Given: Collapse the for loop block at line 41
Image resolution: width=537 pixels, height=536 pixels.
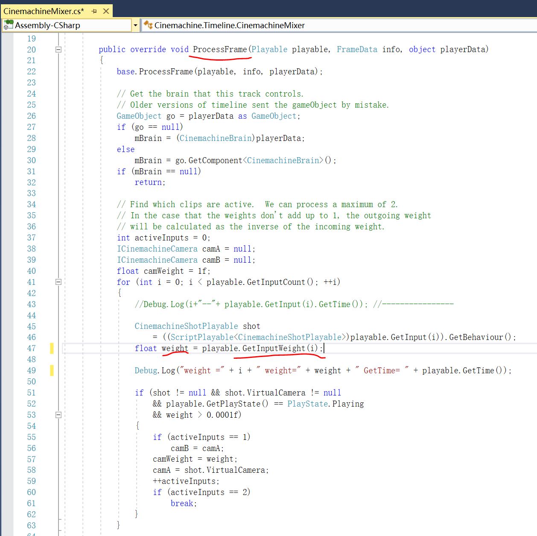Looking at the screenshot, I should (x=59, y=282).
